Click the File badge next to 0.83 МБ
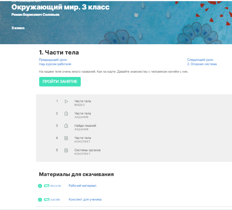 (x=46, y=200)
